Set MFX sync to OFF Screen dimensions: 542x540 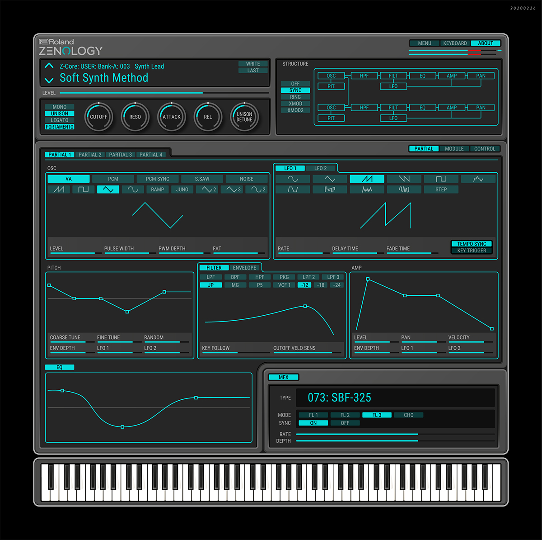click(x=345, y=423)
